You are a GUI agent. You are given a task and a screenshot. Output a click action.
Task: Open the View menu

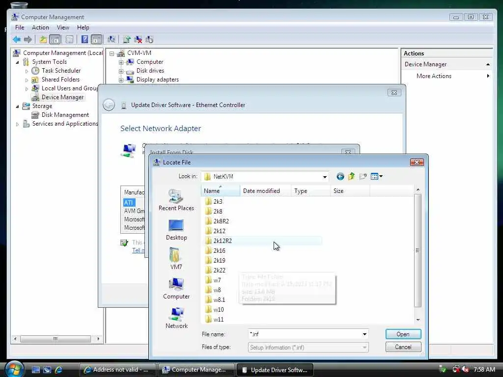tap(63, 27)
